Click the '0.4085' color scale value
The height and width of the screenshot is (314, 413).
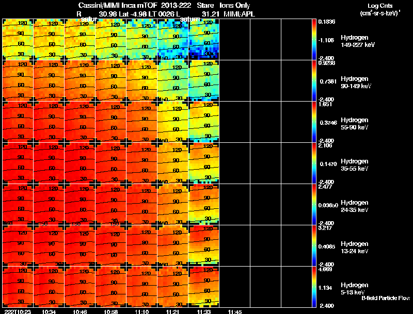coord(327,246)
